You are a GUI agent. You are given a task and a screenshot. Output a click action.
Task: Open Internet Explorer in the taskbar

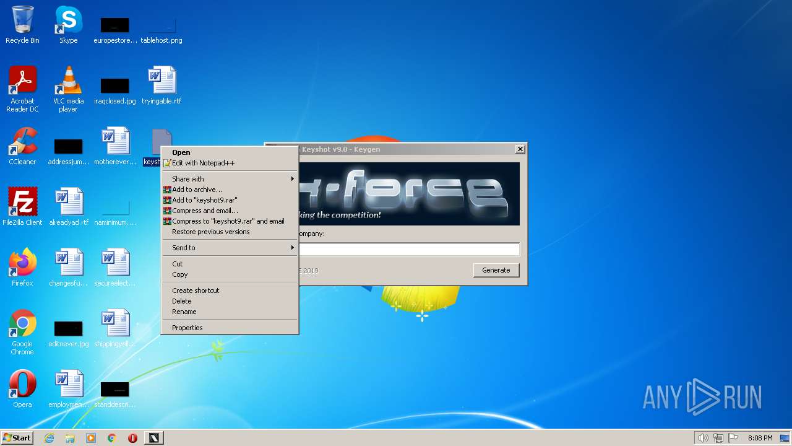pos(49,438)
